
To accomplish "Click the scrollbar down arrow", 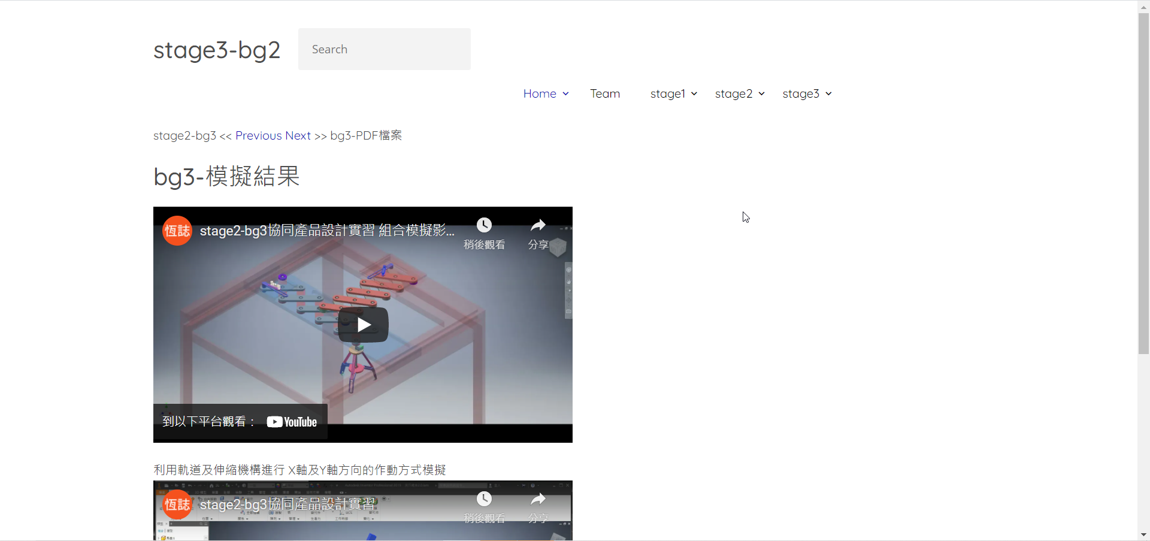I will pos(1143,534).
